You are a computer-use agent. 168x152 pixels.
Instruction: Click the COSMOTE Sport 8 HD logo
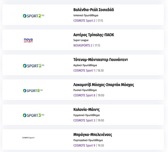pos(33,90)
